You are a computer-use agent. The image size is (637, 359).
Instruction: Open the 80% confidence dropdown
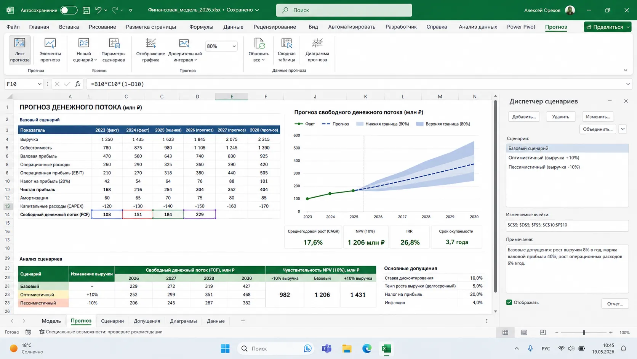221,46
